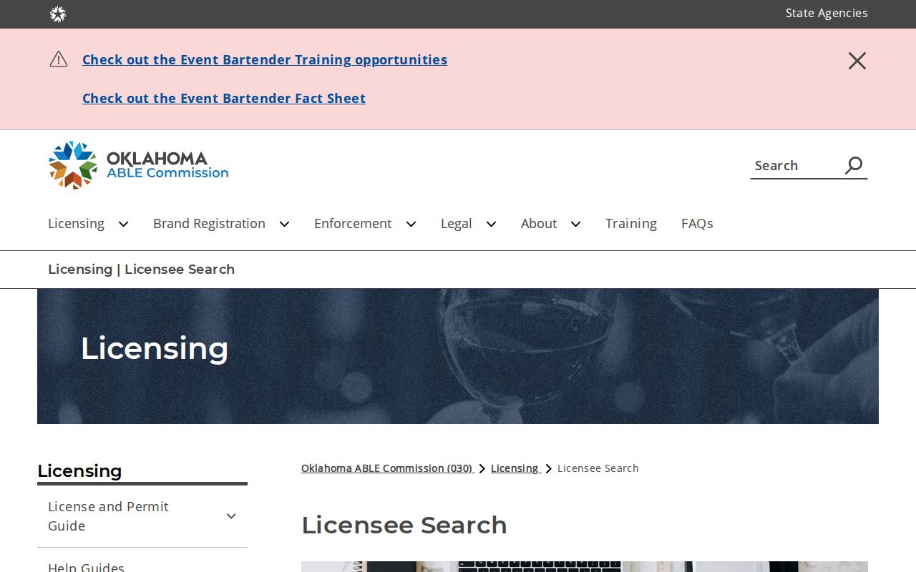Click the Licensing | Licensee Search subheading

141,269
